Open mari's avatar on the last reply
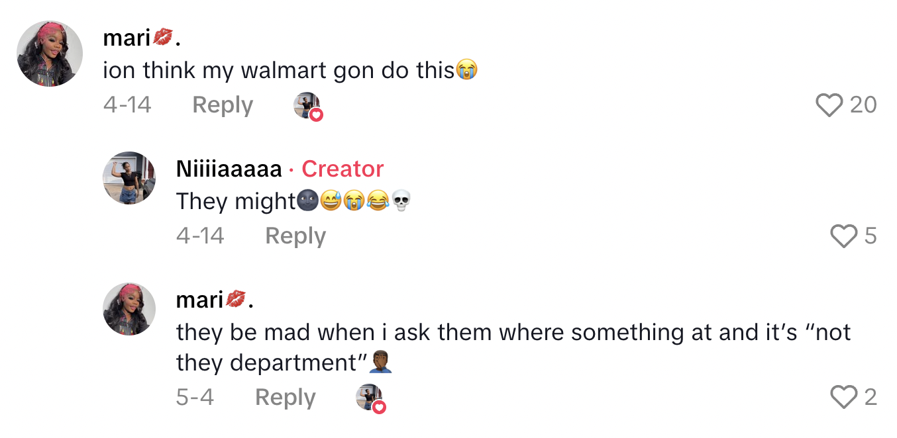Image resolution: width=897 pixels, height=438 pixels. point(129,309)
